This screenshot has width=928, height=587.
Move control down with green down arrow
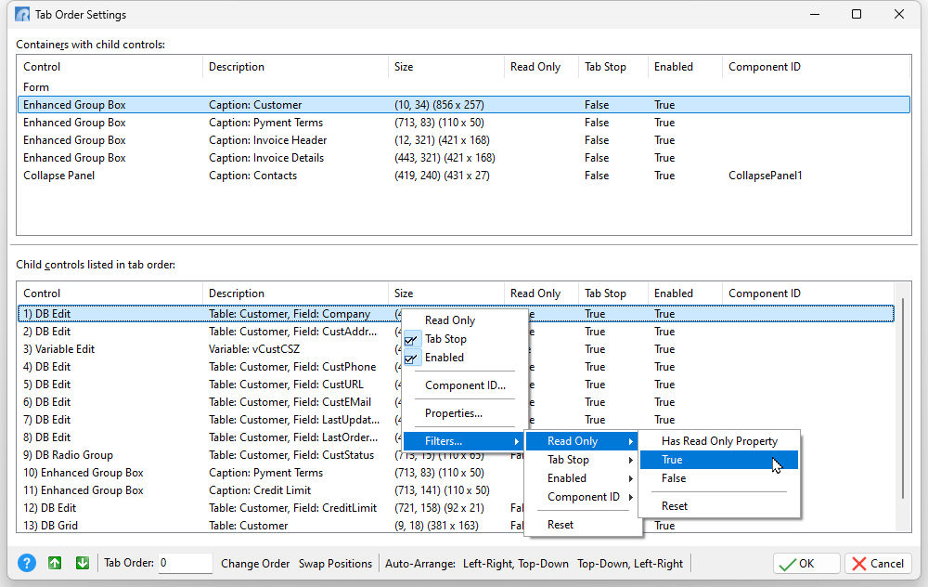click(x=83, y=563)
